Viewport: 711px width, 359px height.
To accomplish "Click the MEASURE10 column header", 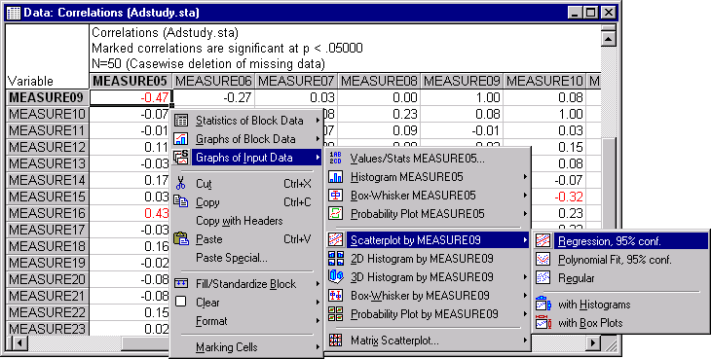I will (544, 81).
